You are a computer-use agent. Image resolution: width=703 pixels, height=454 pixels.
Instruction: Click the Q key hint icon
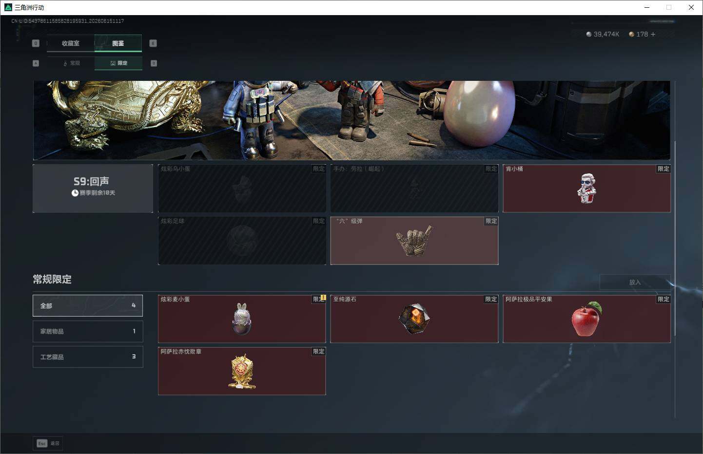(x=36, y=43)
